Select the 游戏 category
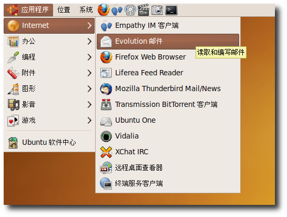The image size is (287, 217). pyautogui.click(x=49, y=120)
